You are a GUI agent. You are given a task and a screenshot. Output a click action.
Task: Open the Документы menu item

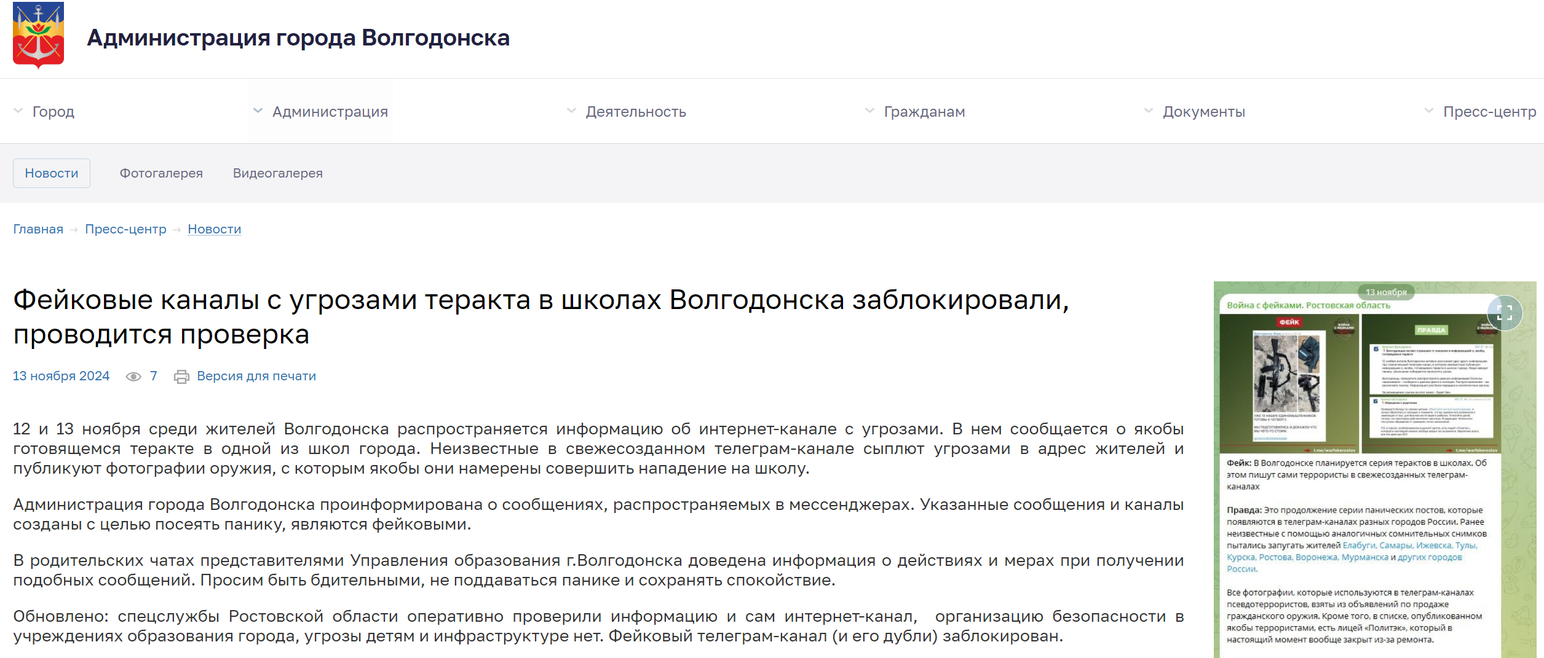[x=1204, y=112]
